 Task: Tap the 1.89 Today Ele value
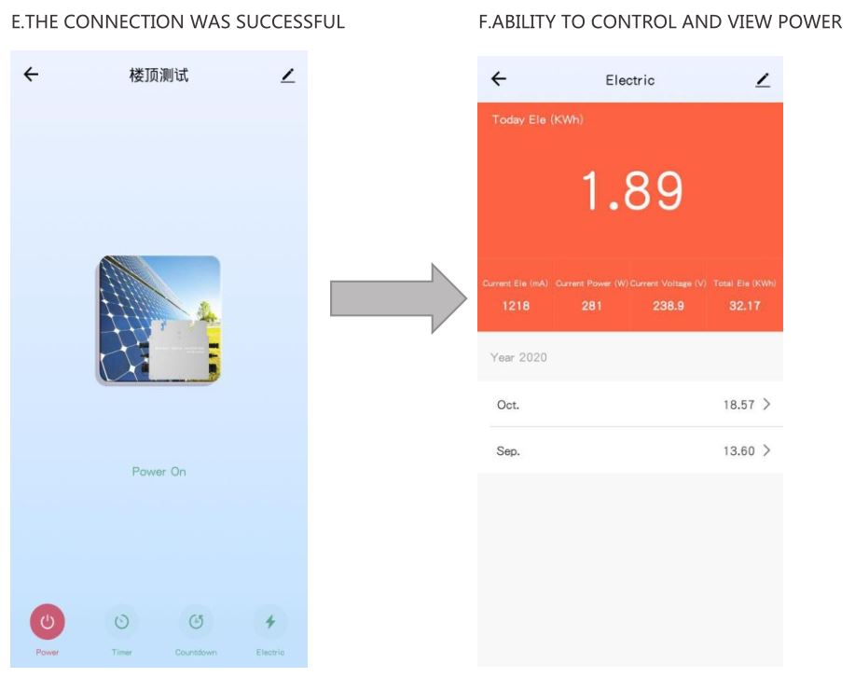pyautogui.click(x=632, y=190)
